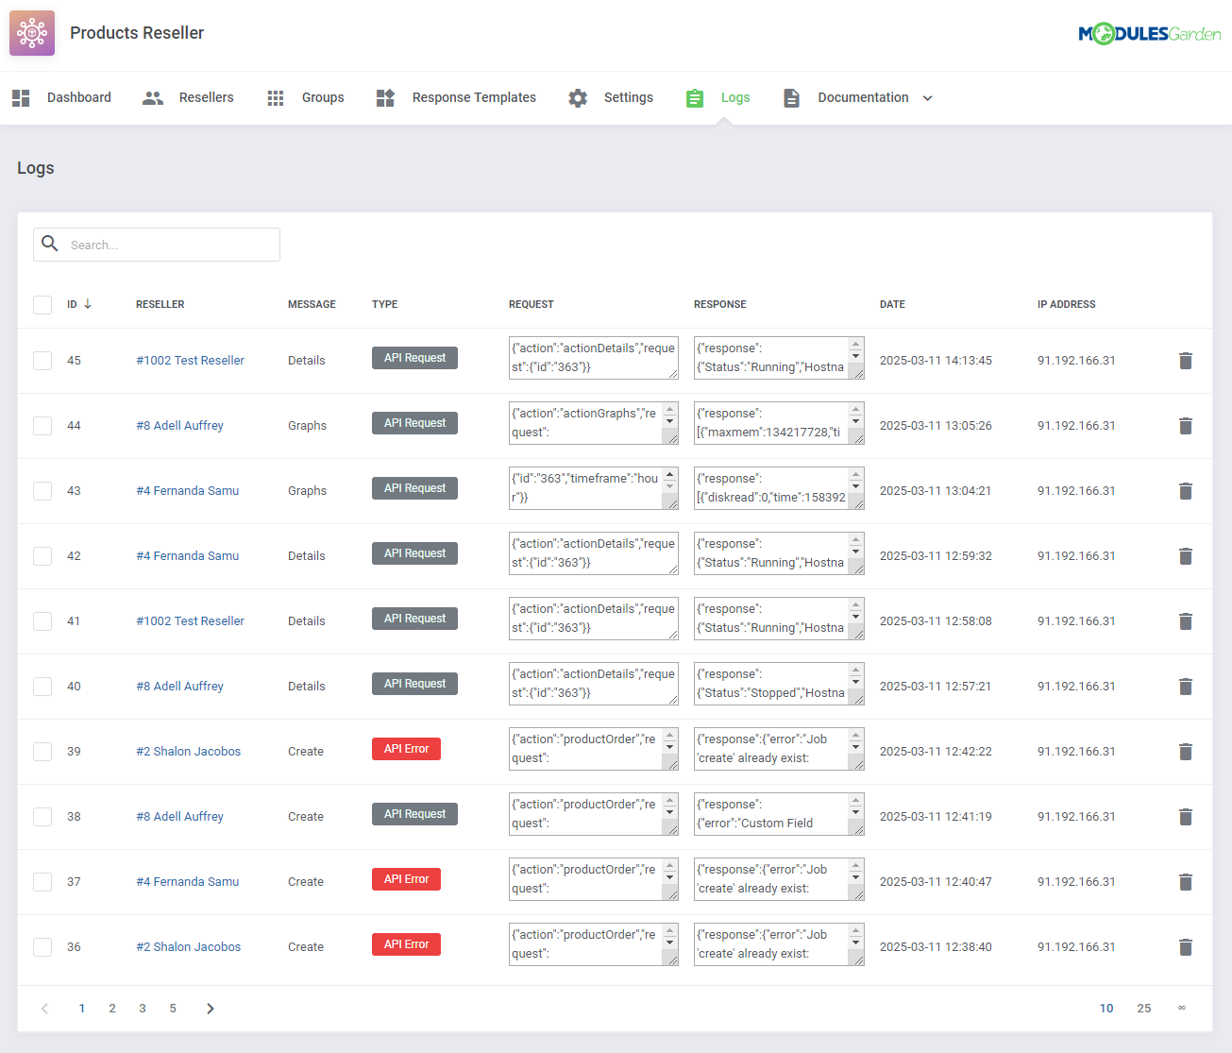Delete log entry 45 with trash icon
This screenshot has width=1232, height=1053.
(1186, 360)
